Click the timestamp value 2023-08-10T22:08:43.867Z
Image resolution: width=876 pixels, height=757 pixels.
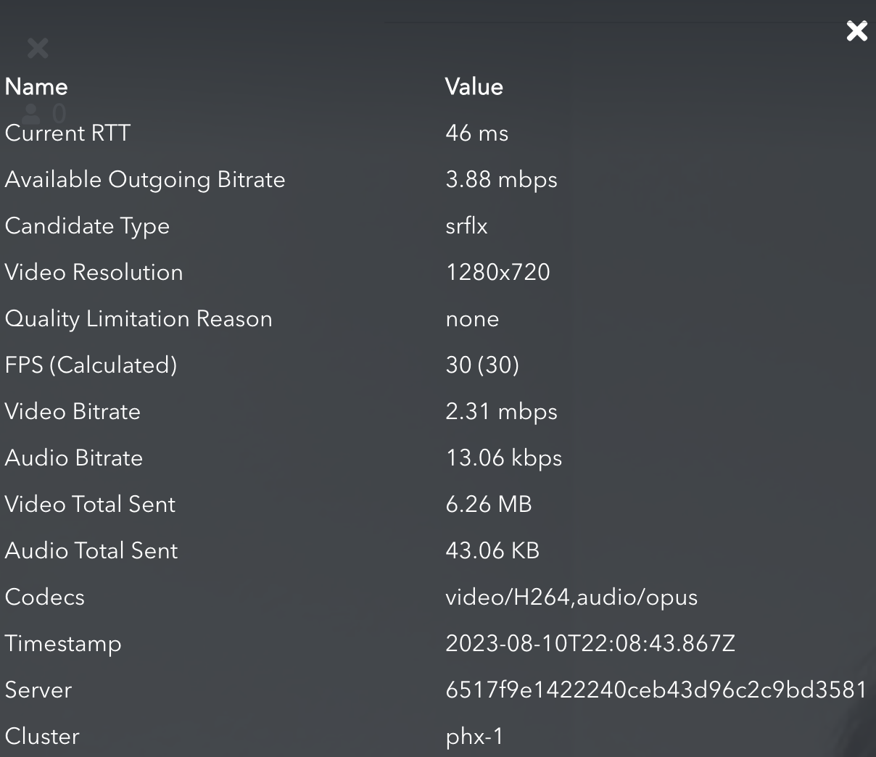tap(590, 644)
